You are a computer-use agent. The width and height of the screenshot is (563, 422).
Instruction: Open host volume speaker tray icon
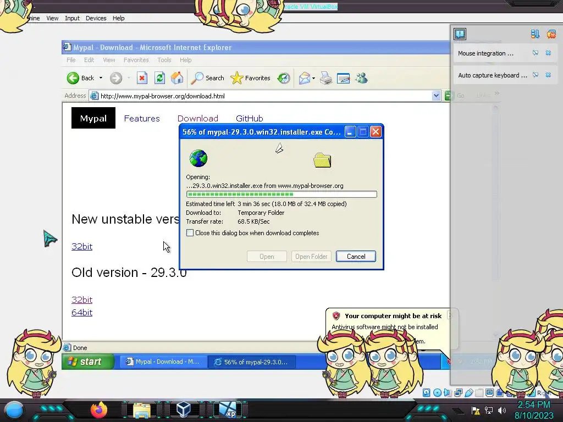point(502,410)
